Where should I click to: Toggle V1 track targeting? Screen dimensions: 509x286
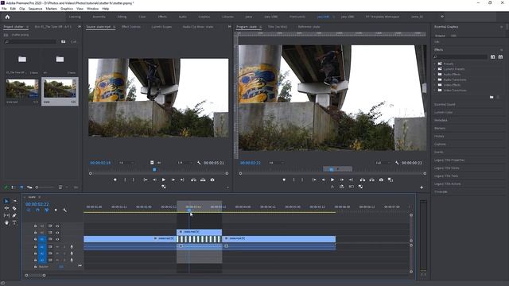42,239
